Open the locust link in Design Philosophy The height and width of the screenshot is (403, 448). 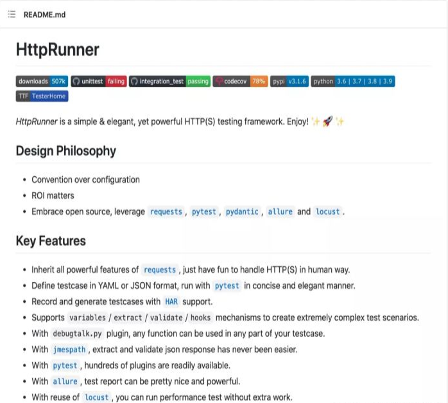327,211
